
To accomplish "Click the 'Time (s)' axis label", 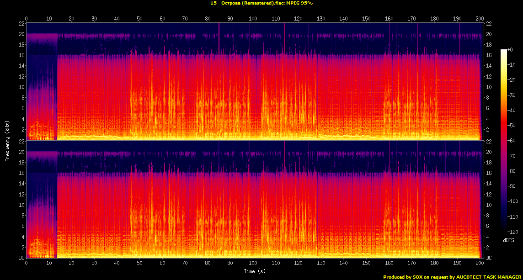I will pyautogui.click(x=255, y=271).
